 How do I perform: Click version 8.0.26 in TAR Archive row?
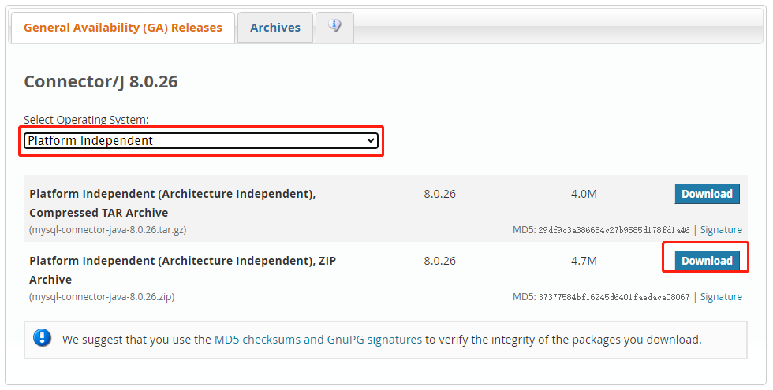pyautogui.click(x=440, y=194)
